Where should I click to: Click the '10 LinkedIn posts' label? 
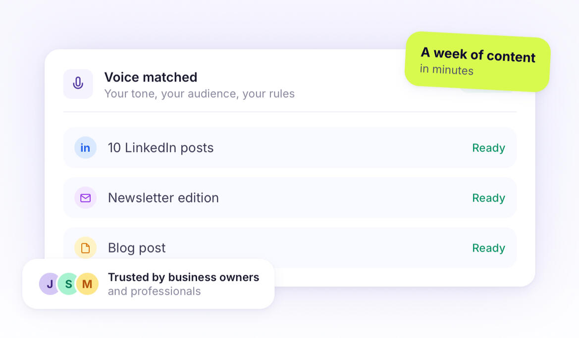160,148
